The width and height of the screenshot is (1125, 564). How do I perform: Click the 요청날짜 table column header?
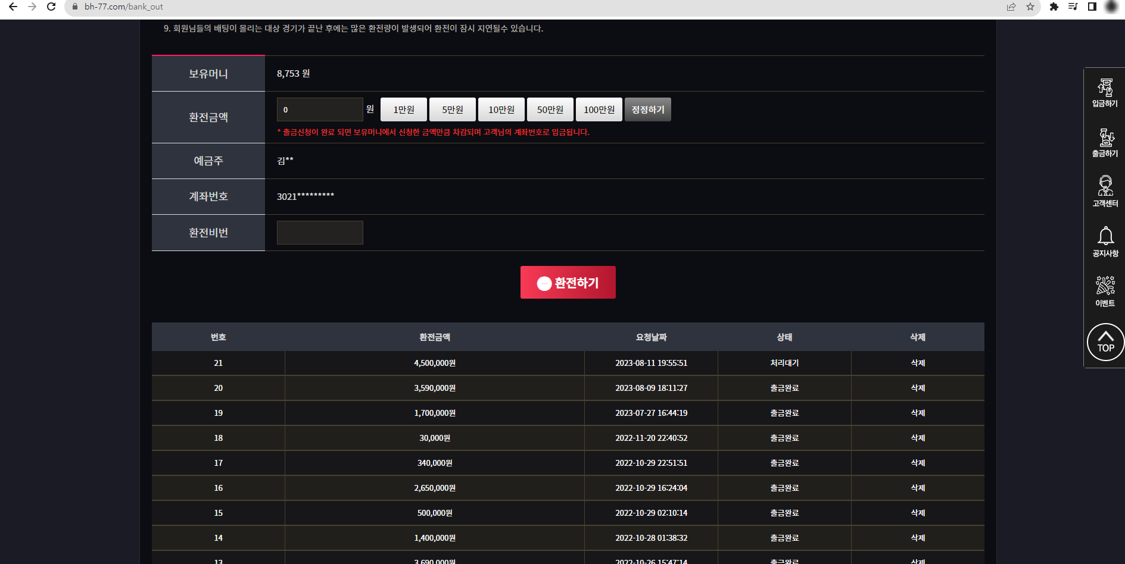point(652,337)
